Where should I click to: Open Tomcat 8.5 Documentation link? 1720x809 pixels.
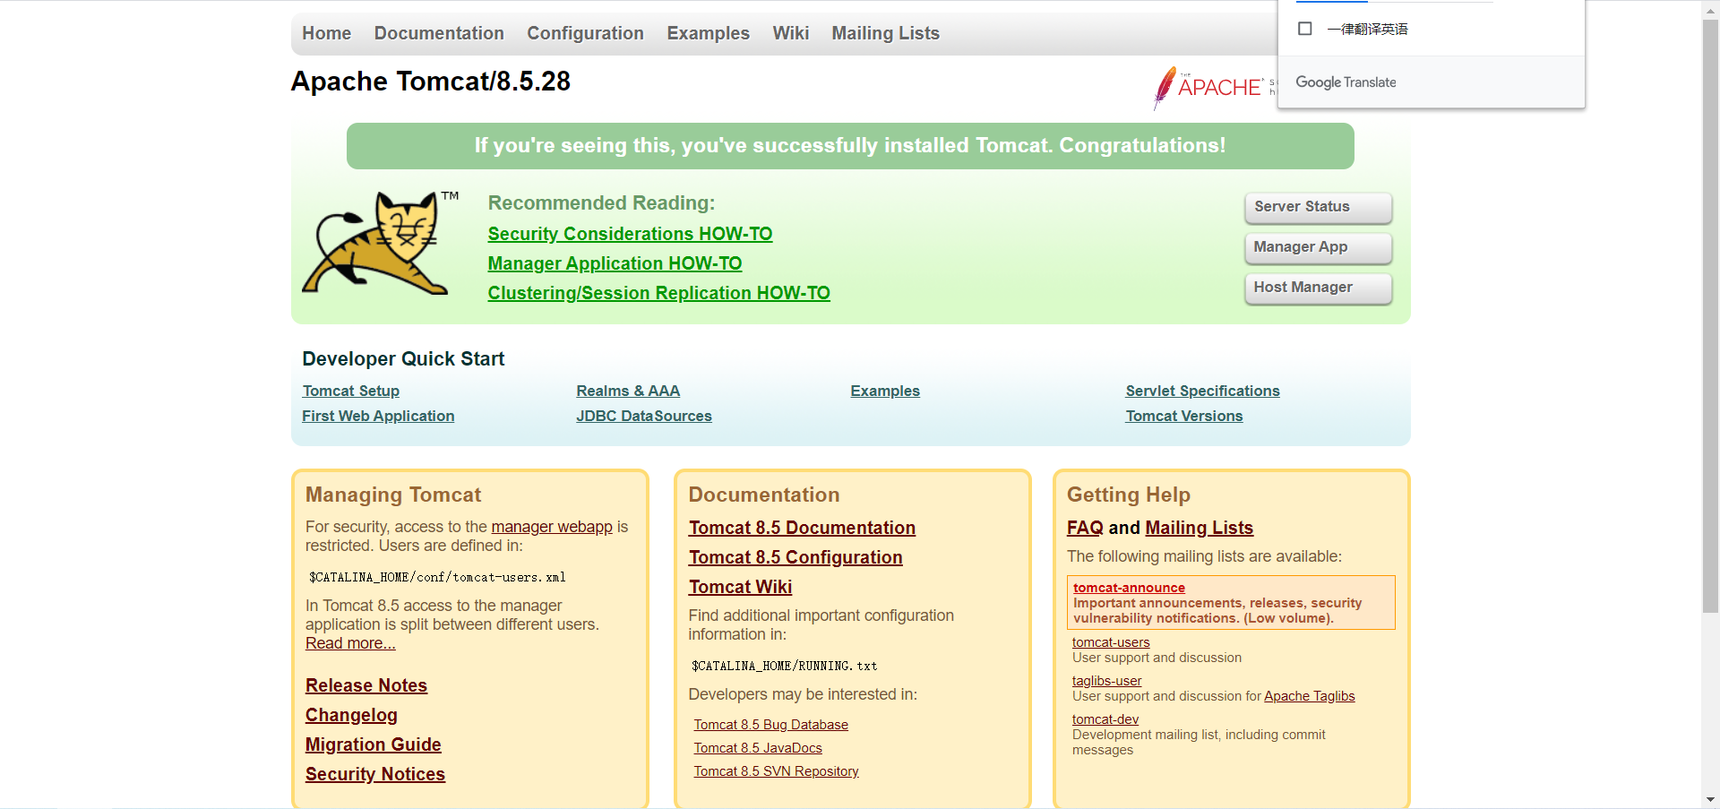[x=802, y=528]
